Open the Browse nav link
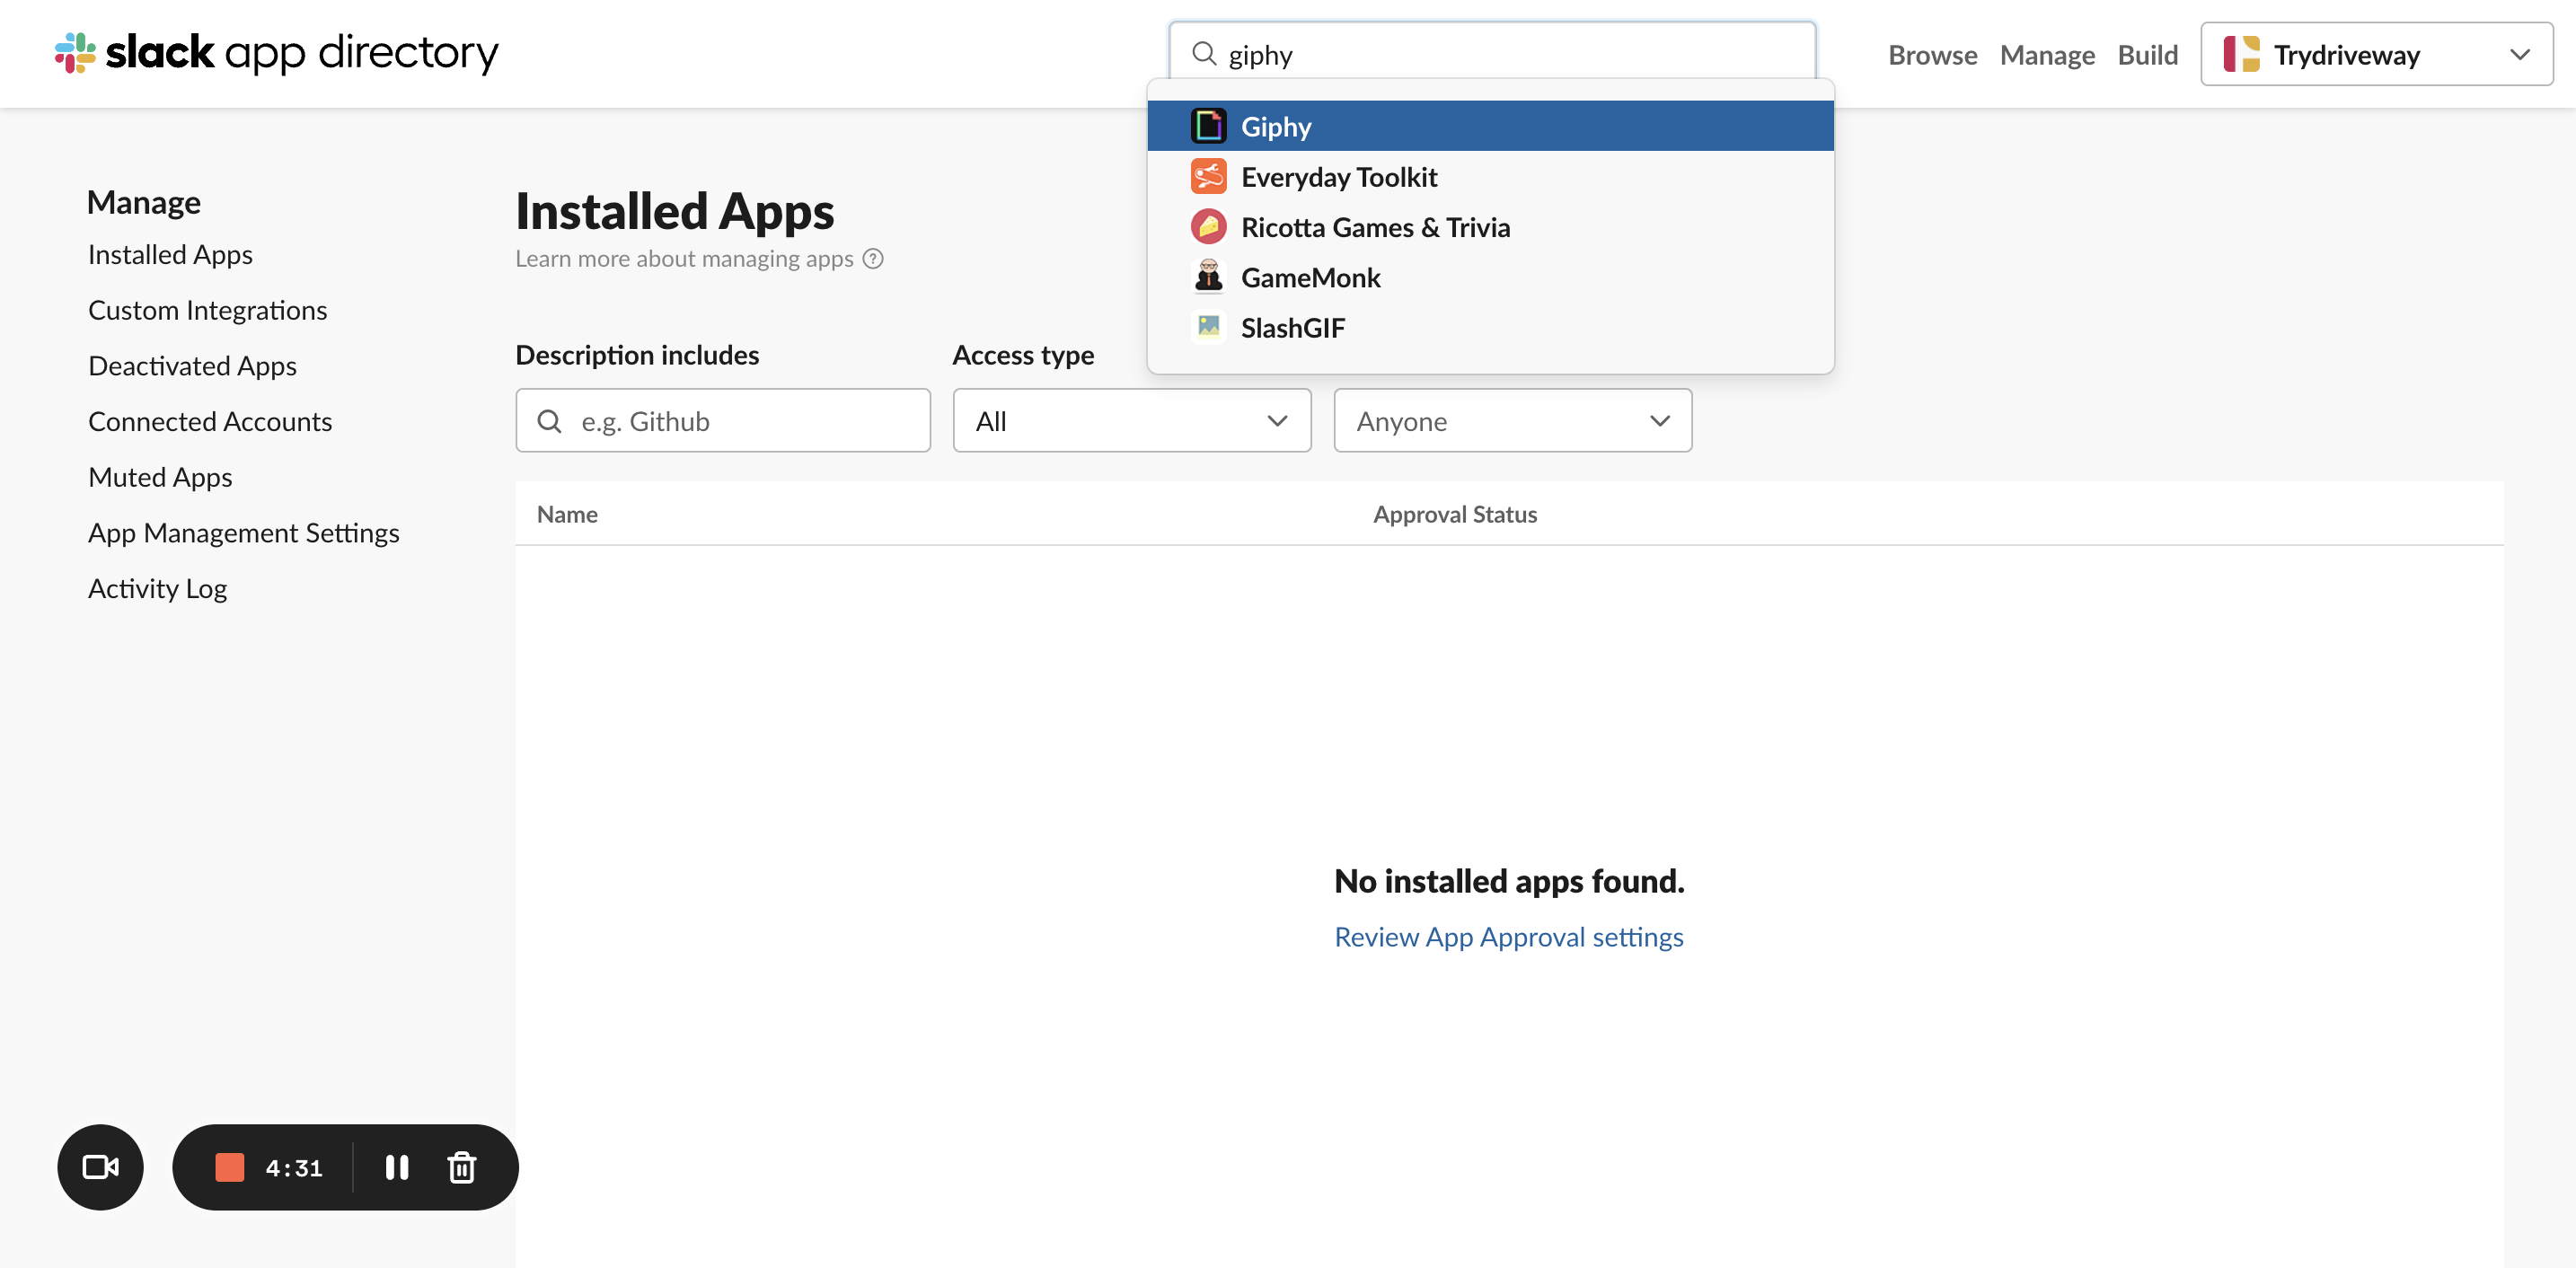2576x1268 pixels. click(x=1932, y=55)
